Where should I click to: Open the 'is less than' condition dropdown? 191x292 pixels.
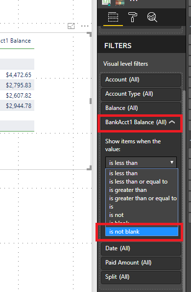pos(141,163)
